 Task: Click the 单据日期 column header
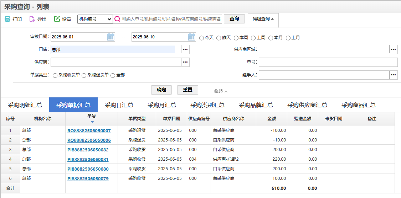click(x=171, y=119)
